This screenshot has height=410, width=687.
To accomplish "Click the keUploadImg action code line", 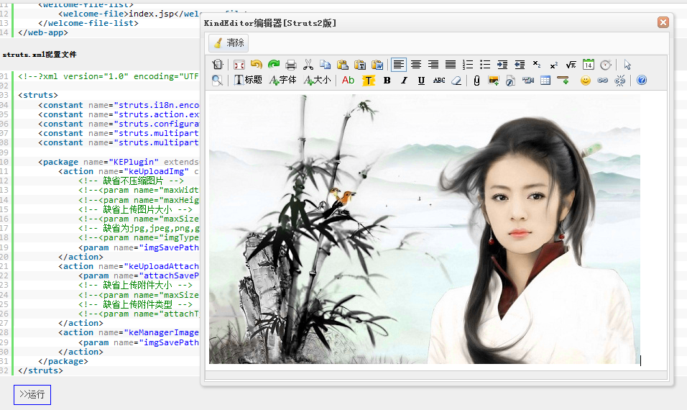I will coord(129,171).
